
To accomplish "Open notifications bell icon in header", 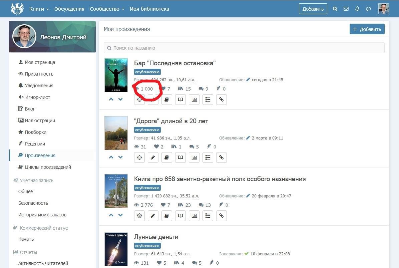I will click(357, 9).
